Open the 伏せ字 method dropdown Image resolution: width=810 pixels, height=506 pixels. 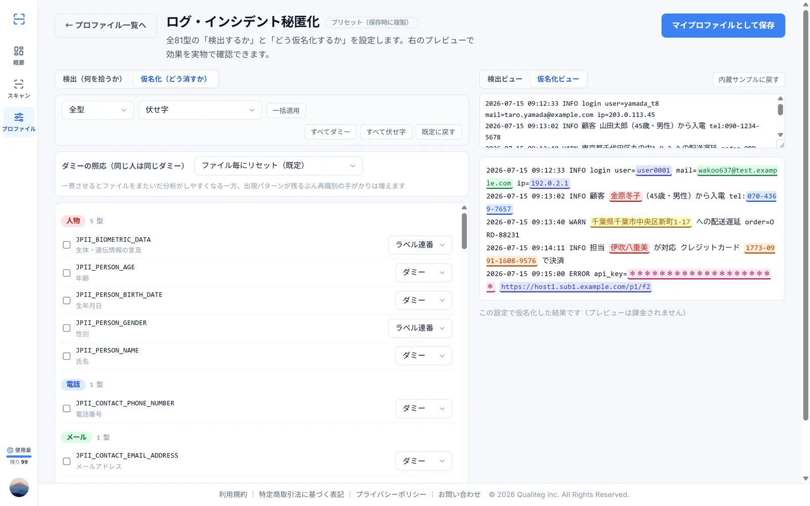[x=200, y=110]
